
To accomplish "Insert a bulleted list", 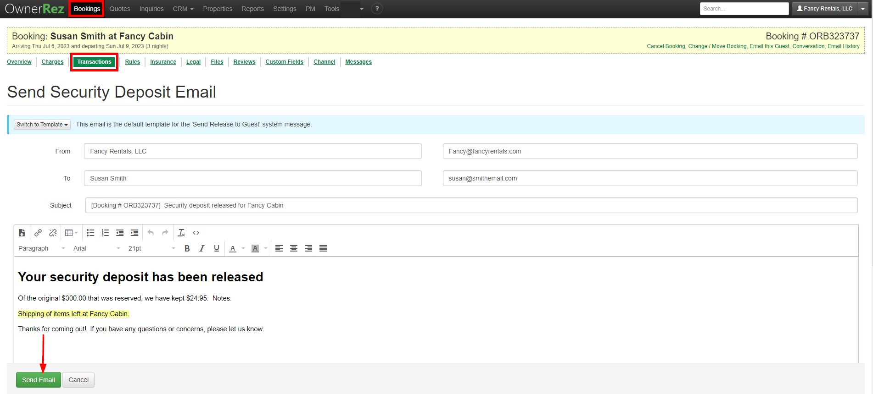I will pyautogui.click(x=90, y=233).
